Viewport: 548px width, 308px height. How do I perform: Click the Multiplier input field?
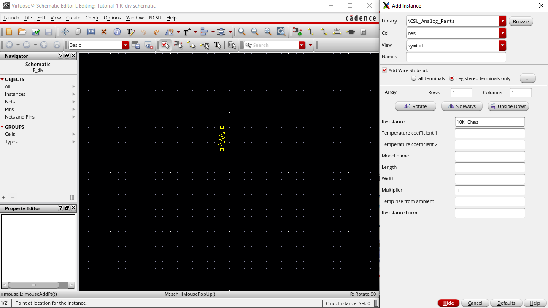490,190
